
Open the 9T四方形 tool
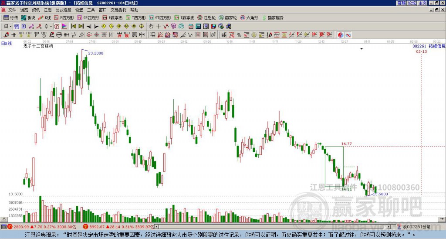pyautogui.click(x=160, y=17)
